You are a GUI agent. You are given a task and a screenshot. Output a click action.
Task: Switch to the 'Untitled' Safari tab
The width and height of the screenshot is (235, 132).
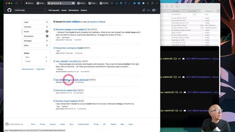click(104, 3)
